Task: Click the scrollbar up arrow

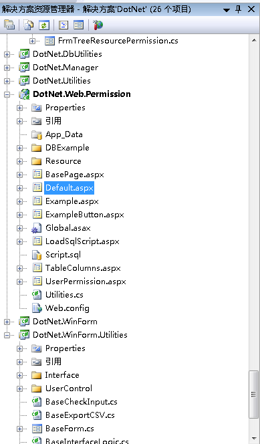Action: click(254, 40)
